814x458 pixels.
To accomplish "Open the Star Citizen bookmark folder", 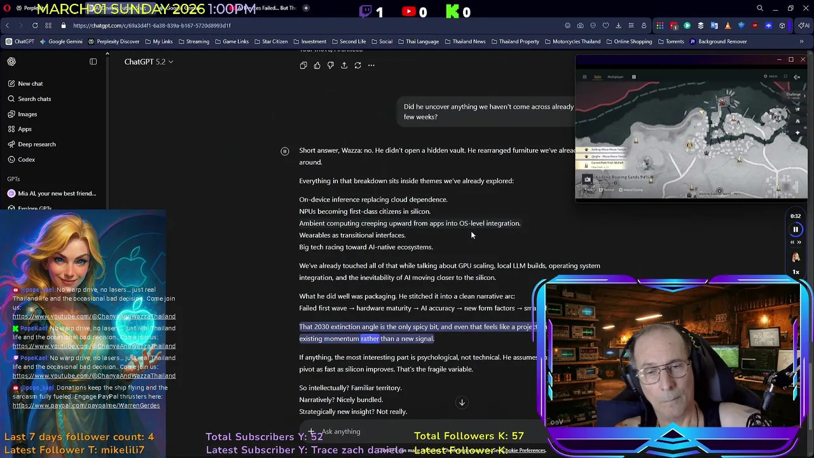I will point(270,41).
